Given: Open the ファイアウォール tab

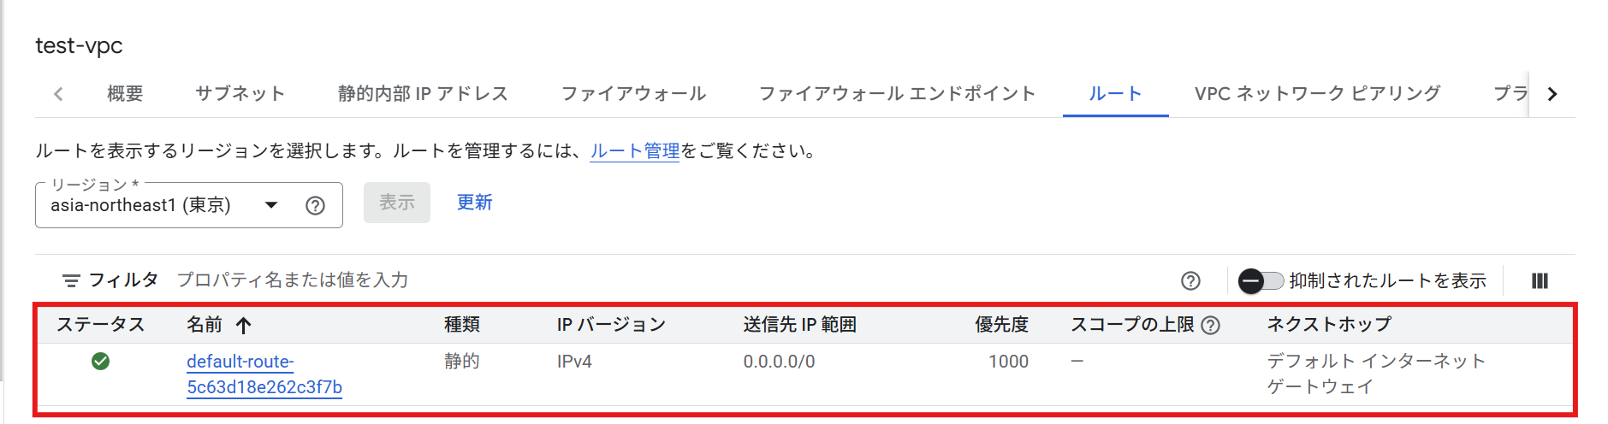Looking at the screenshot, I should coord(633,94).
